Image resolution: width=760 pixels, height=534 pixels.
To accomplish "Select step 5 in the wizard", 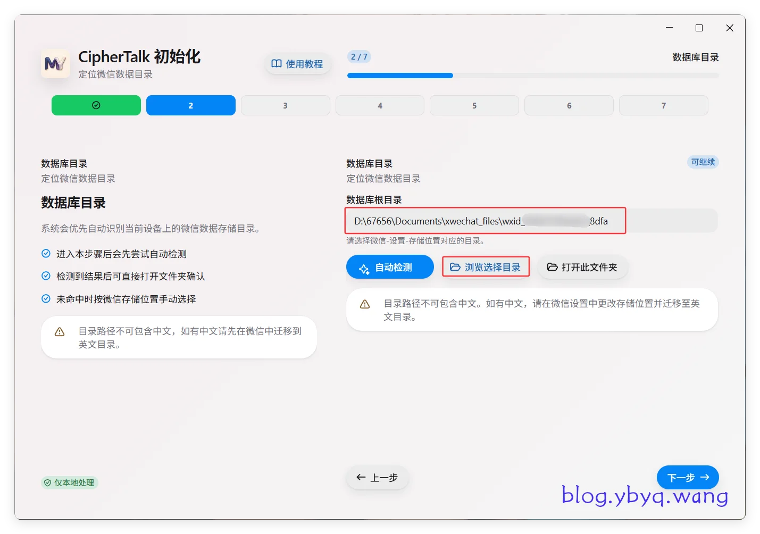I will (474, 105).
